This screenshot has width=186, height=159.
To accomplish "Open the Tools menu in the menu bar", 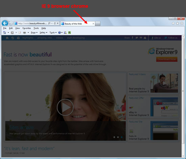I will coord(36,28).
